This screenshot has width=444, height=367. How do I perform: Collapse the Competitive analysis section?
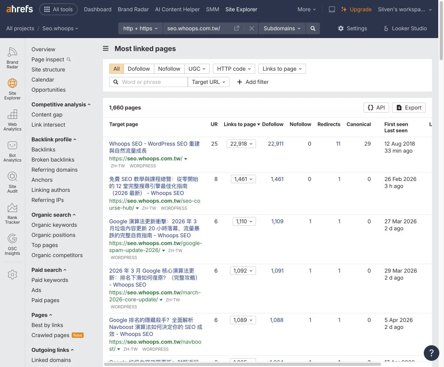[x=61, y=104]
